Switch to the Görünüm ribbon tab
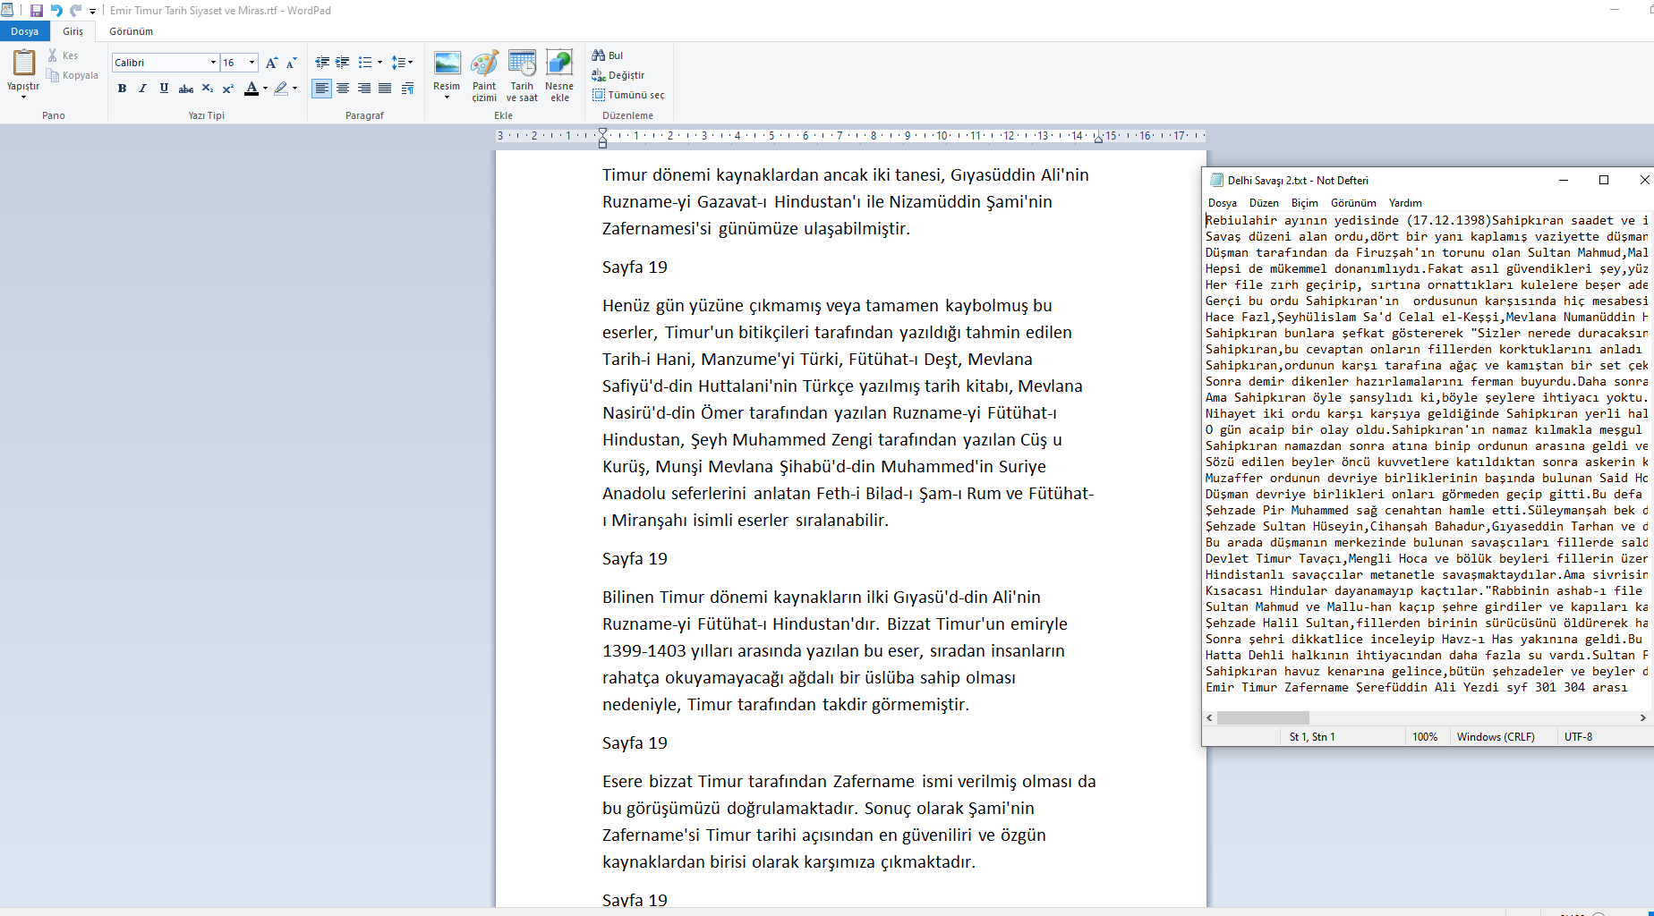The width and height of the screenshot is (1654, 916). (x=131, y=31)
